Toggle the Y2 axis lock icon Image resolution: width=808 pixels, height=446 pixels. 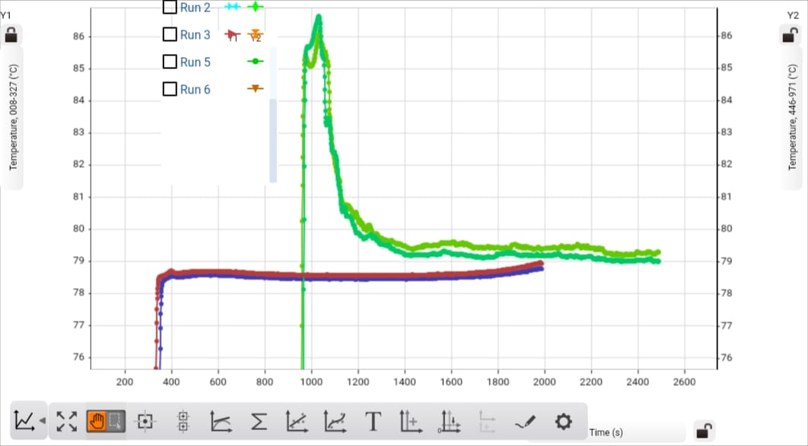tap(791, 35)
